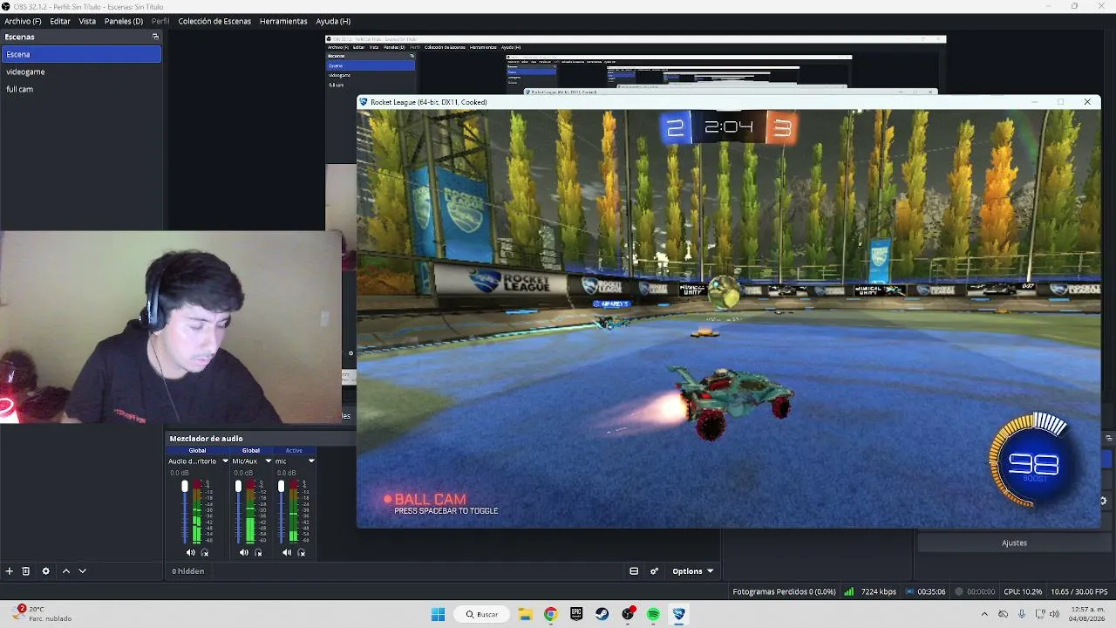Click the CPU: 10.2% status entry
The image size is (1116, 628).
pos(1023,592)
